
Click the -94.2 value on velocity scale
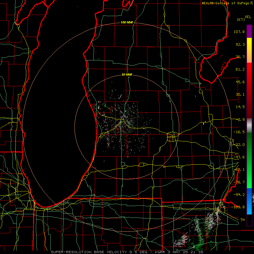click(x=239, y=194)
